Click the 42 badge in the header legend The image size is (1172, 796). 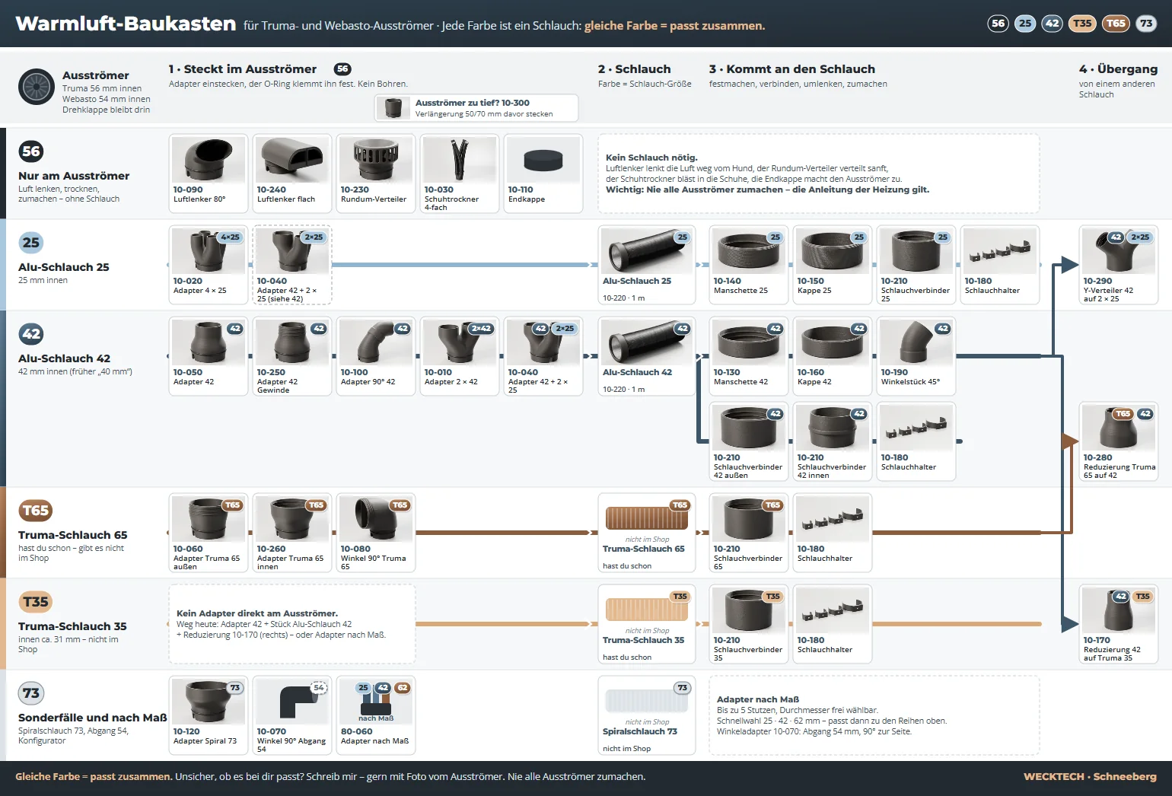click(1052, 24)
